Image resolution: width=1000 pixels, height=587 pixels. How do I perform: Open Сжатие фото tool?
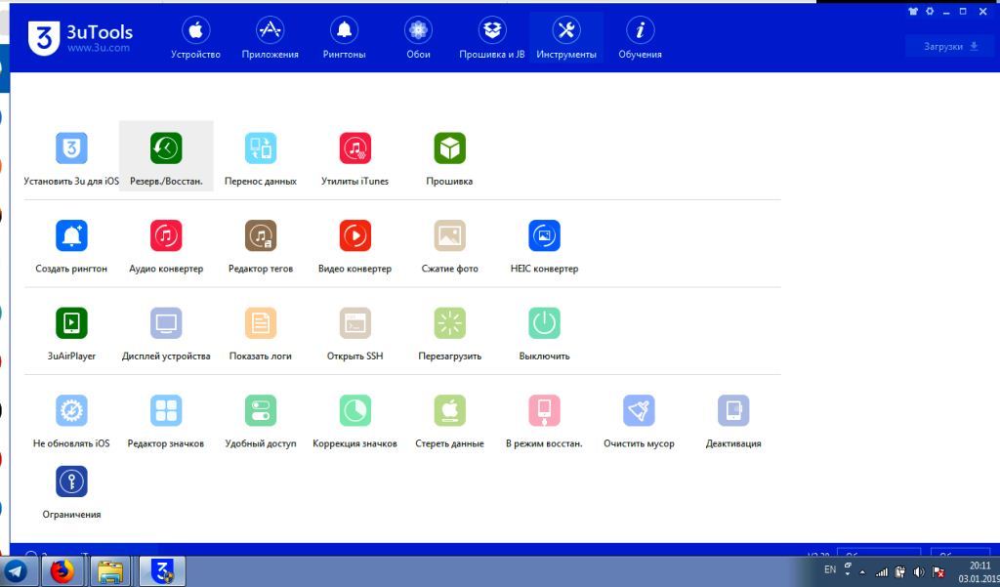click(449, 247)
